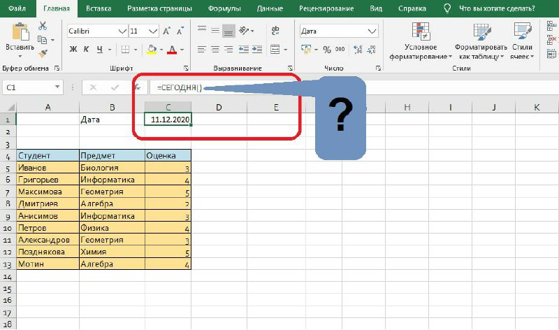The height and width of the screenshot is (330, 559).
Task: Open the Число group dialog launcher
Action: tap(378, 68)
